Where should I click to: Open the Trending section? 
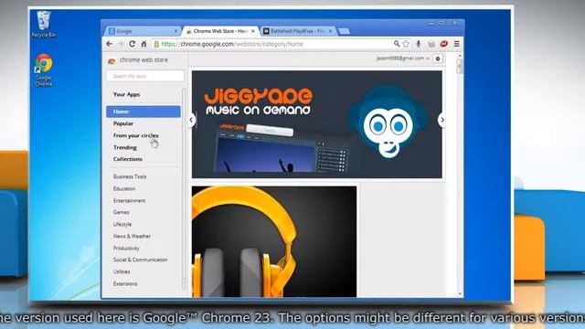125,147
